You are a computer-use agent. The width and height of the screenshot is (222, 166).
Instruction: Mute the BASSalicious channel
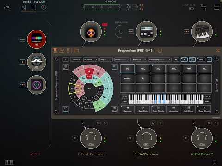coord(153,123)
